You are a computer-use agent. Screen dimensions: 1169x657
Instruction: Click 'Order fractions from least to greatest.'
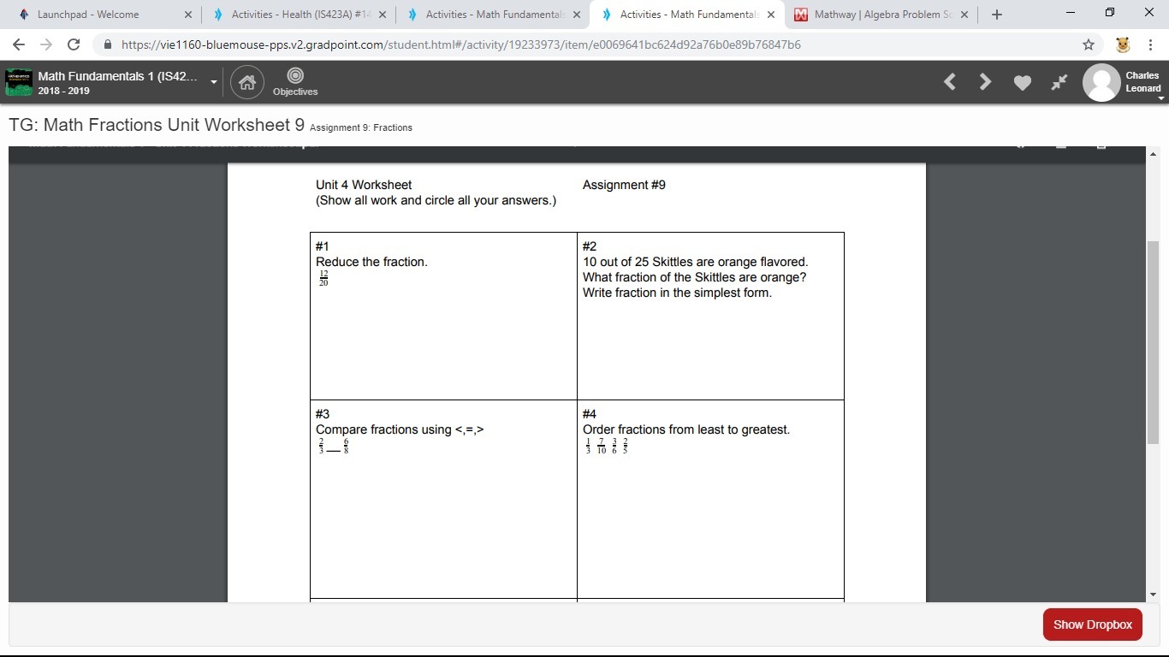tap(686, 429)
